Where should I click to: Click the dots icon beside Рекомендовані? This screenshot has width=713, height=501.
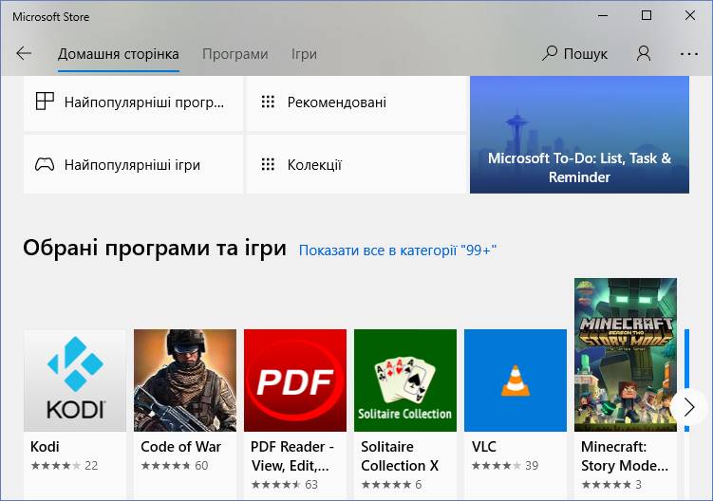[x=268, y=102]
